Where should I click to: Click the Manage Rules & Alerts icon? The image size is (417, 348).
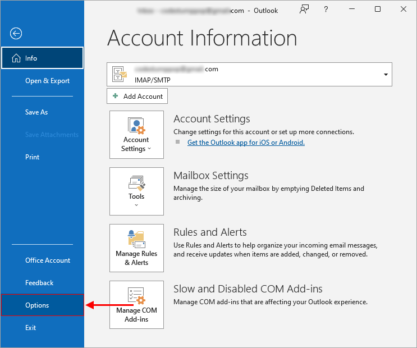pyautogui.click(x=136, y=239)
